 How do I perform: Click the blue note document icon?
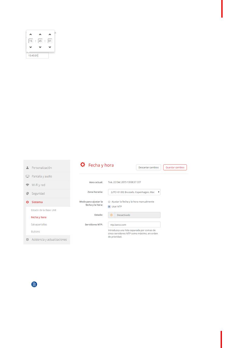(34, 284)
